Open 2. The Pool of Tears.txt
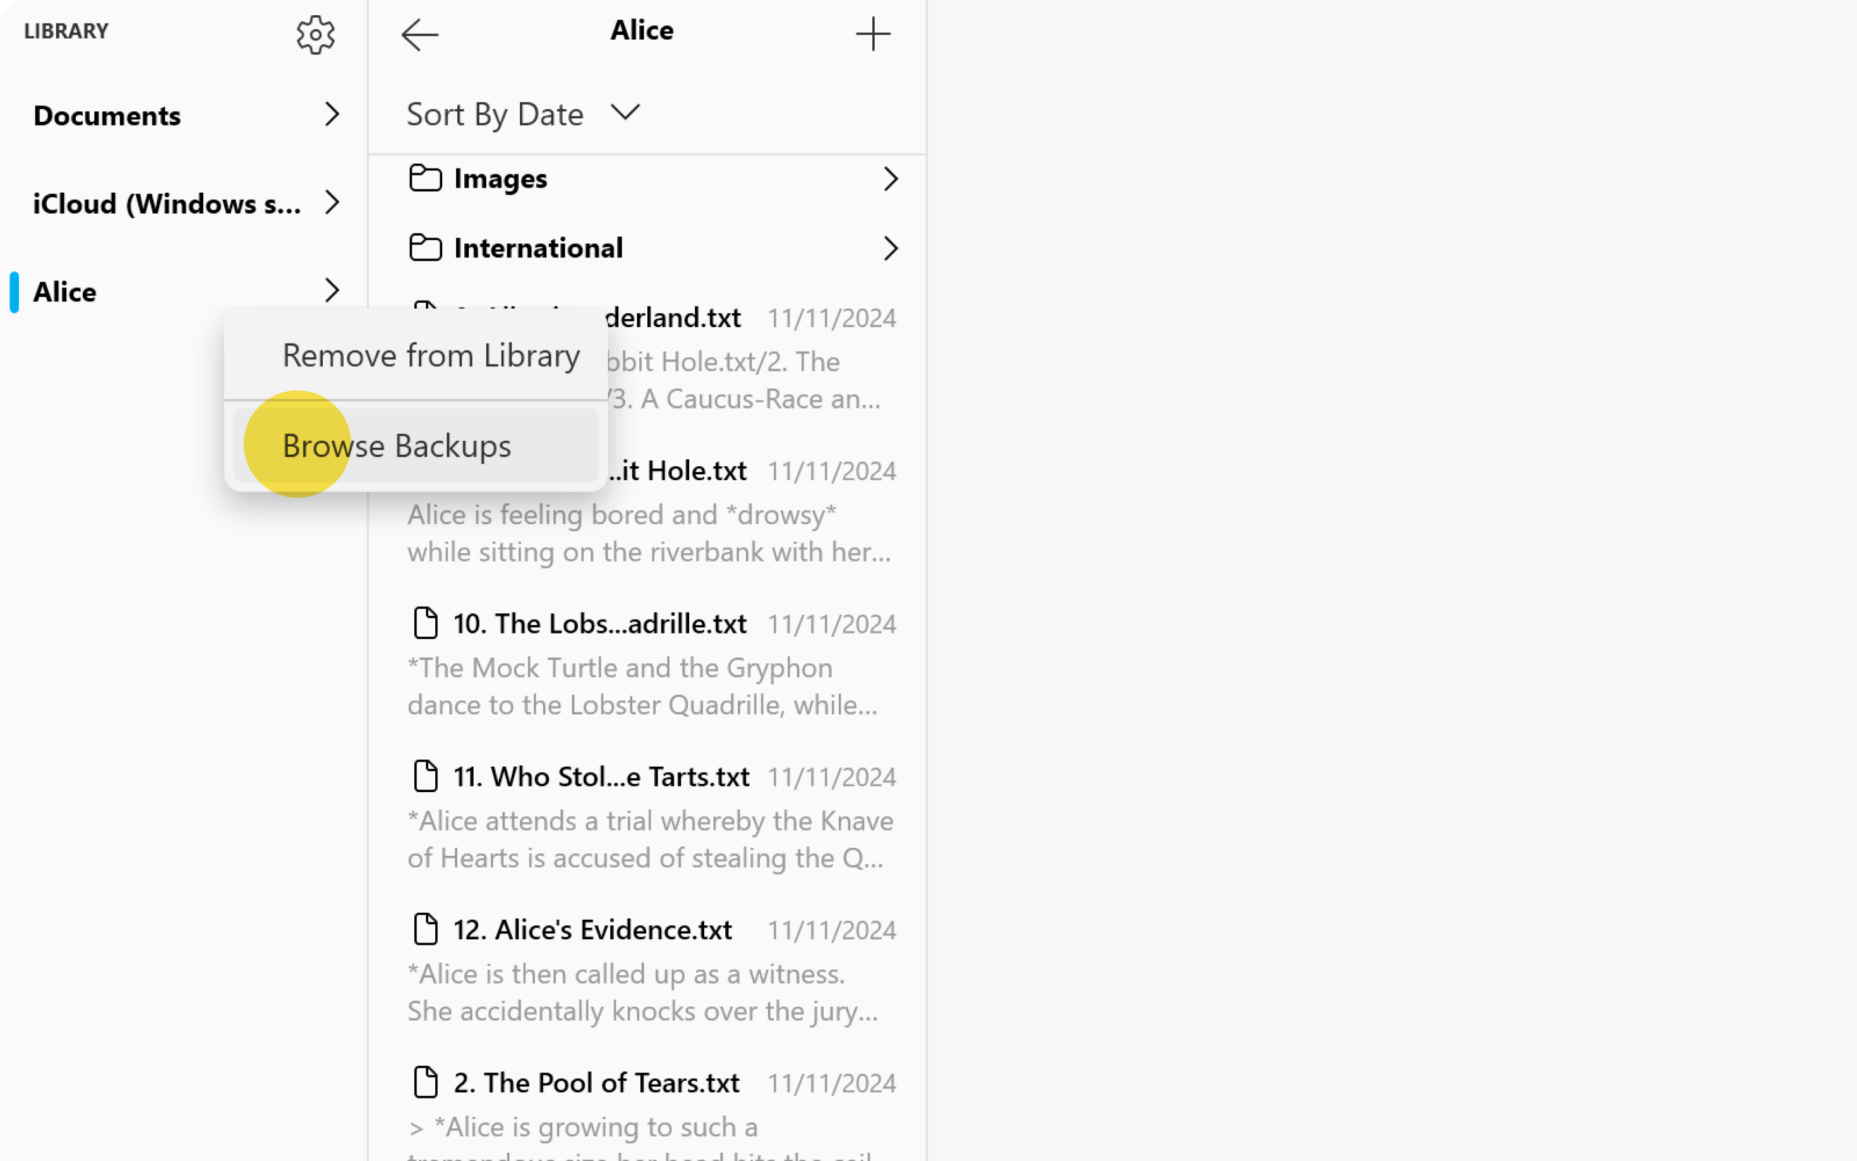Image resolution: width=1857 pixels, height=1161 pixels. coord(596,1082)
